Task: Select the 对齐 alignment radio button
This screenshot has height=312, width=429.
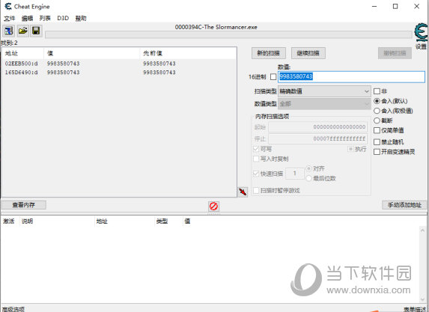Action: coord(308,168)
